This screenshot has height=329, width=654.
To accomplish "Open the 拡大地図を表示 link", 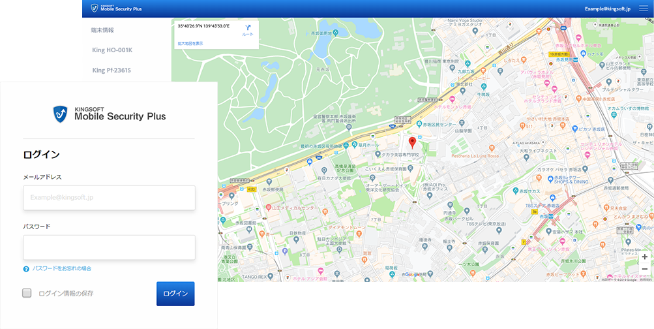I will [x=190, y=44].
